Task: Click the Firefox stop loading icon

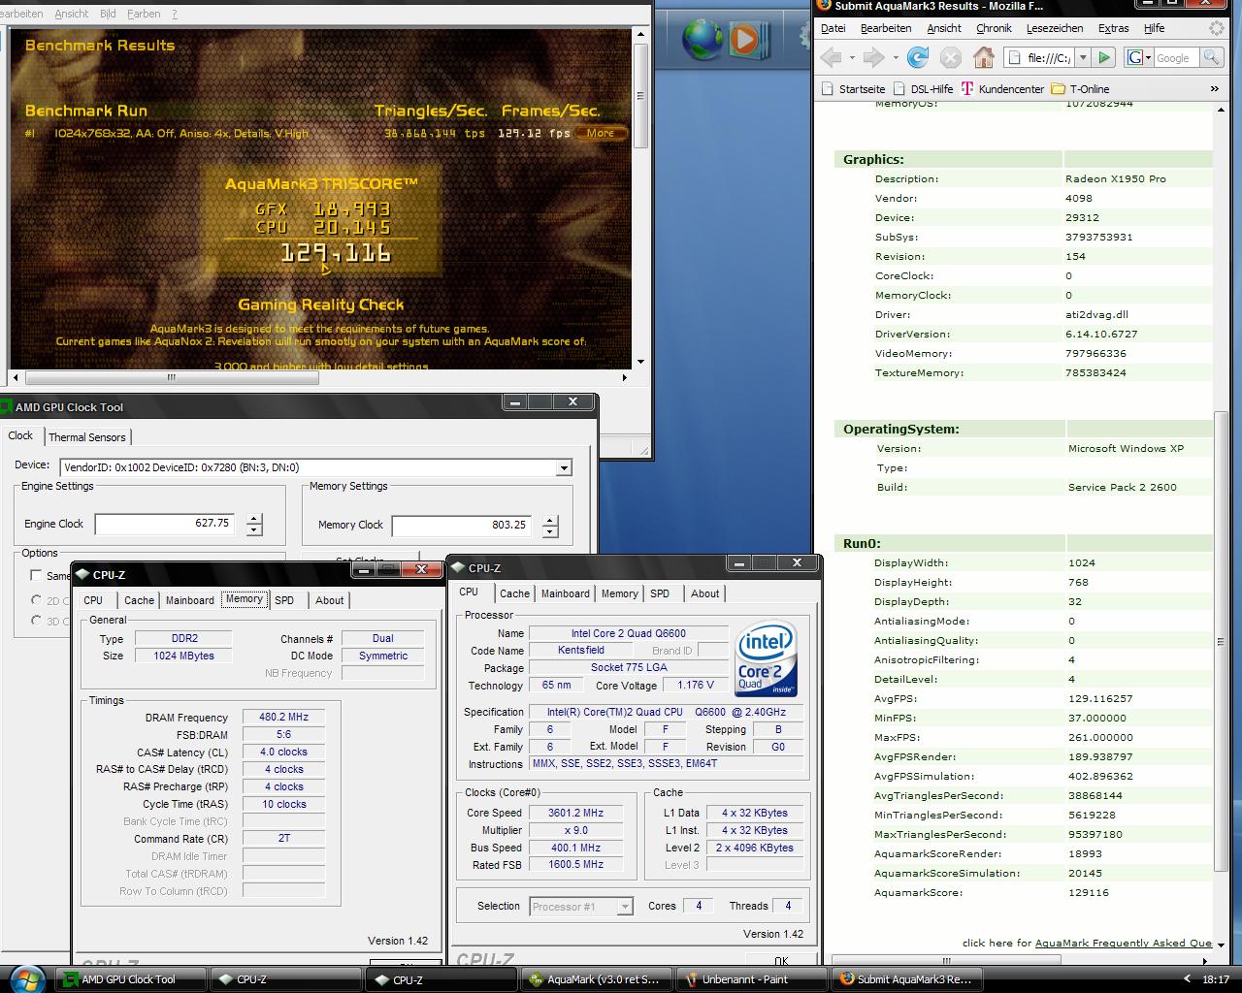Action: click(951, 58)
